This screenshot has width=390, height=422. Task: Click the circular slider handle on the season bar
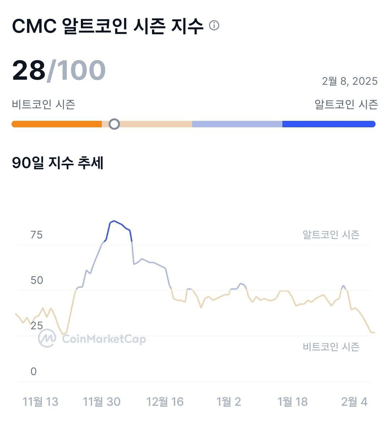[114, 124]
